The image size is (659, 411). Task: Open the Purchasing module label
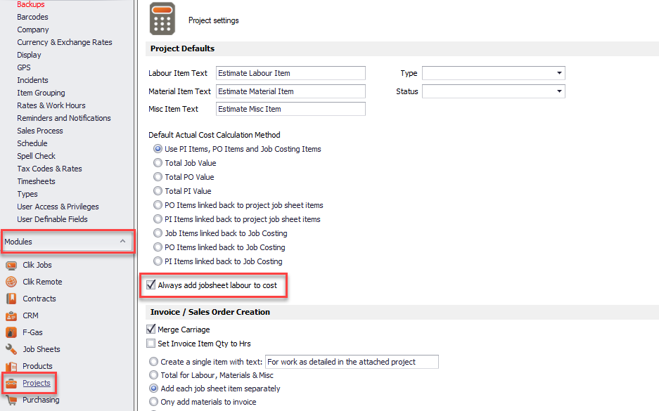(x=41, y=400)
